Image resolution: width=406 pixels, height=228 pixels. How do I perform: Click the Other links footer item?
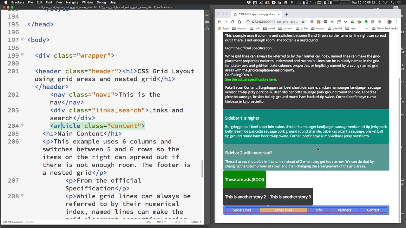click(x=283, y=210)
